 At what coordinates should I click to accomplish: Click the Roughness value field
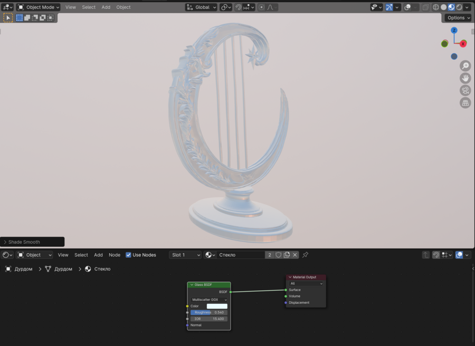pos(209,312)
